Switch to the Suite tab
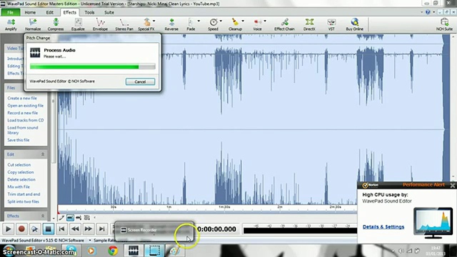This screenshot has height=257, width=457. pos(109,12)
